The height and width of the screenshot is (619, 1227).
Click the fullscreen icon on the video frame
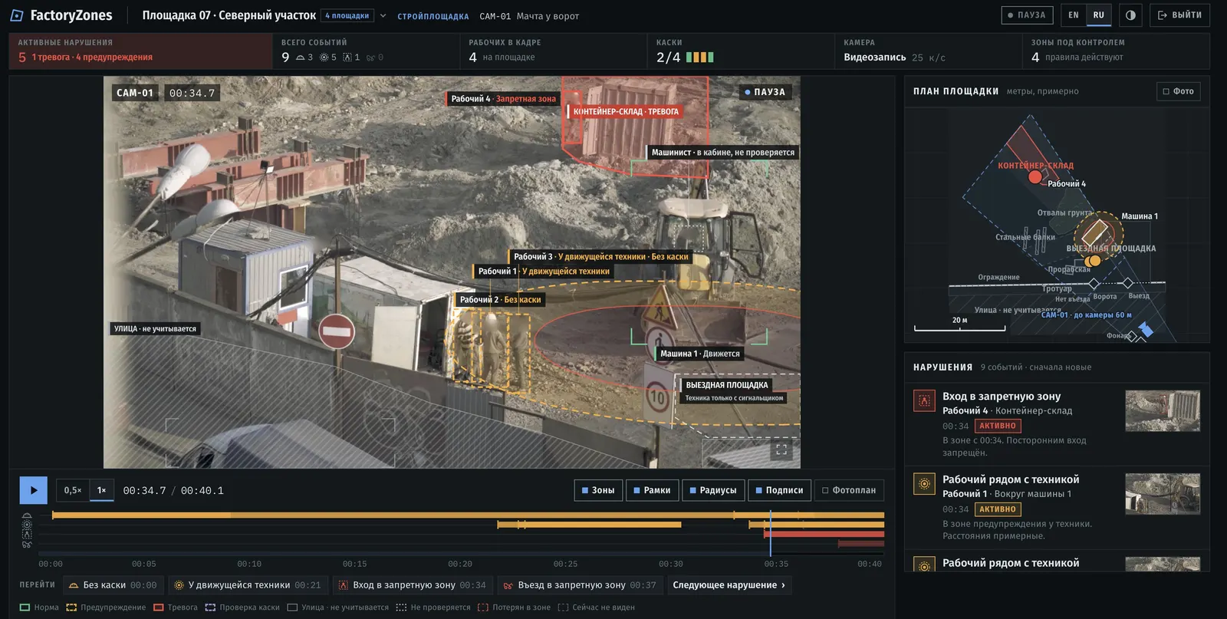(781, 449)
